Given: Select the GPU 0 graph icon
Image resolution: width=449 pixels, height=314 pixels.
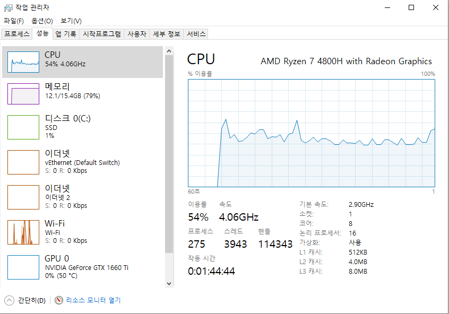Looking at the screenshot, I should (23, 267).
